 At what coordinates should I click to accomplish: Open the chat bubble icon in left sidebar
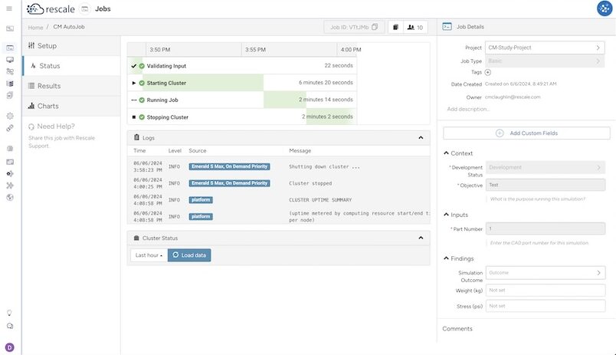[x=10, y=326]
